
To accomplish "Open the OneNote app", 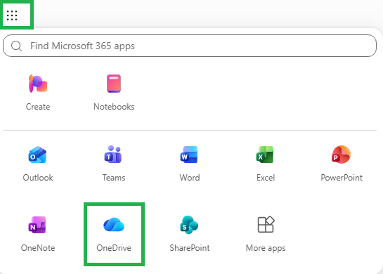I will click(x=38, y=234).
